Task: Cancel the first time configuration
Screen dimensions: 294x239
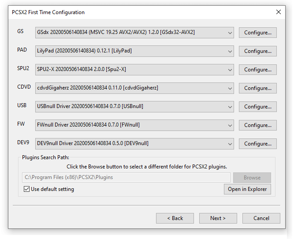Action: pyautogui.click(x=261, y=218)
